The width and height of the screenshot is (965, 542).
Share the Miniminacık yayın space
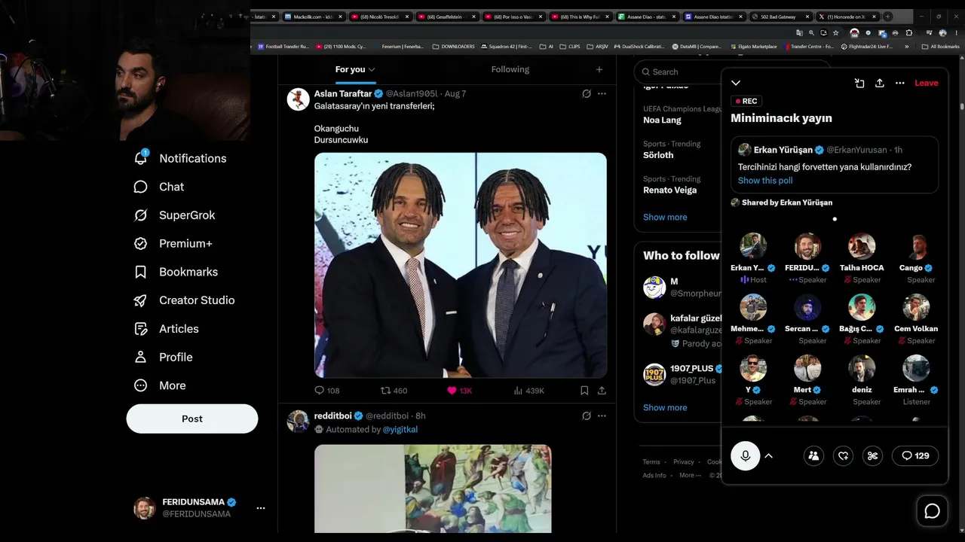pyautogui.click(x=879, y=83)
